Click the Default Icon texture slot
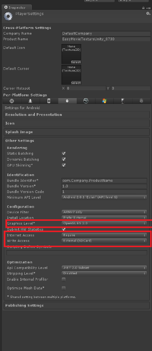152x351 pixels. coord(71,54)
